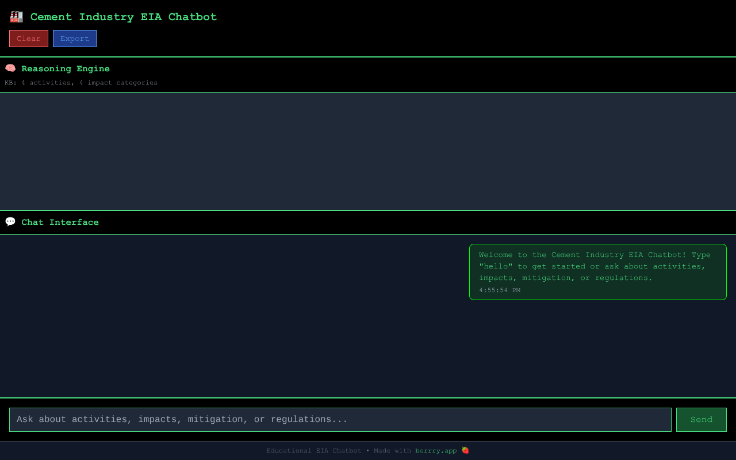Click the 4:55:54 PM message timestamp

pos(499,290)
